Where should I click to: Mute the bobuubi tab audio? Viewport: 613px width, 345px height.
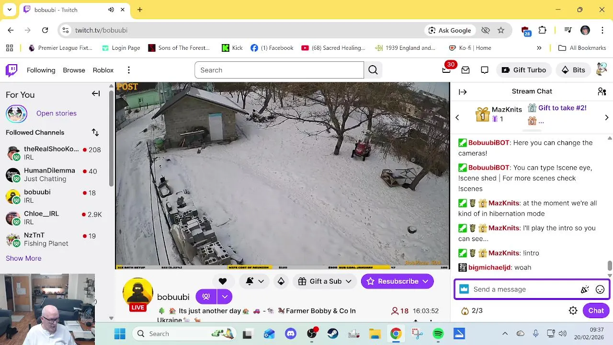(111, 10)
